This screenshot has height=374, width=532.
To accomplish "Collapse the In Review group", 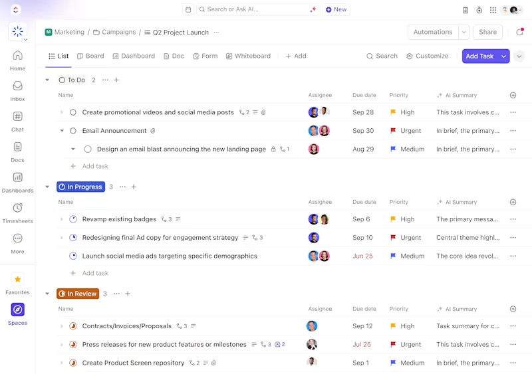I will point(47,294).
